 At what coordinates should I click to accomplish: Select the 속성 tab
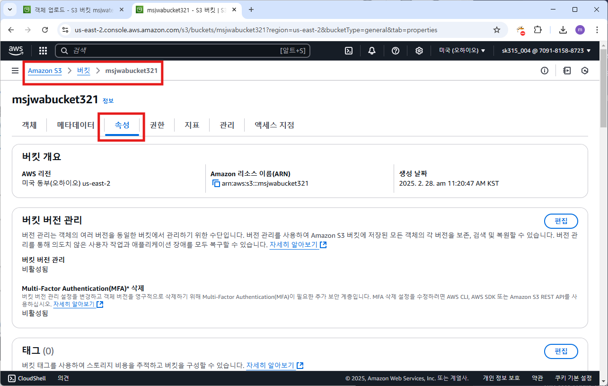(122, 125)
